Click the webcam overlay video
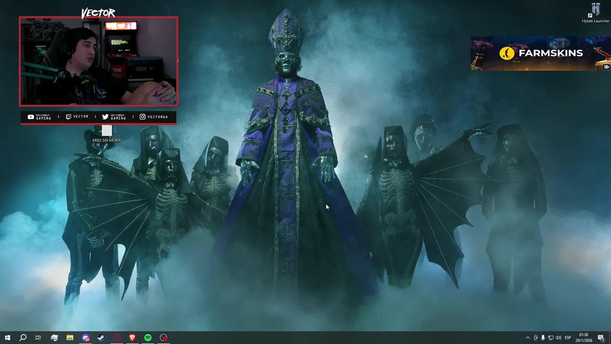This screenshot has height=344, width=611. pos(99,62)
